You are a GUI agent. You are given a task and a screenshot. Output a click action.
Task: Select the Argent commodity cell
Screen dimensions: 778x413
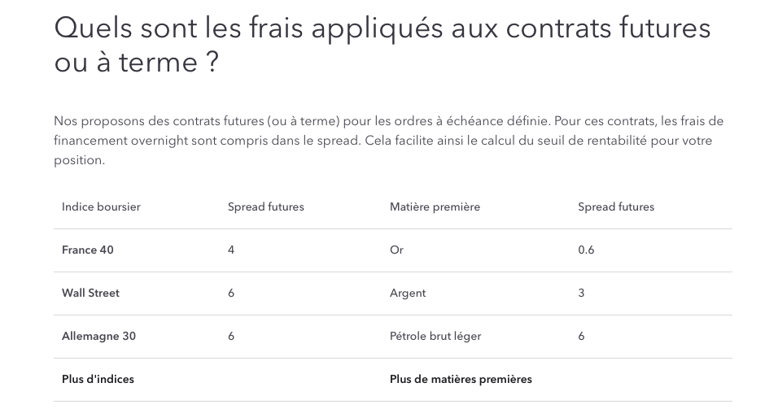point(408,293)
